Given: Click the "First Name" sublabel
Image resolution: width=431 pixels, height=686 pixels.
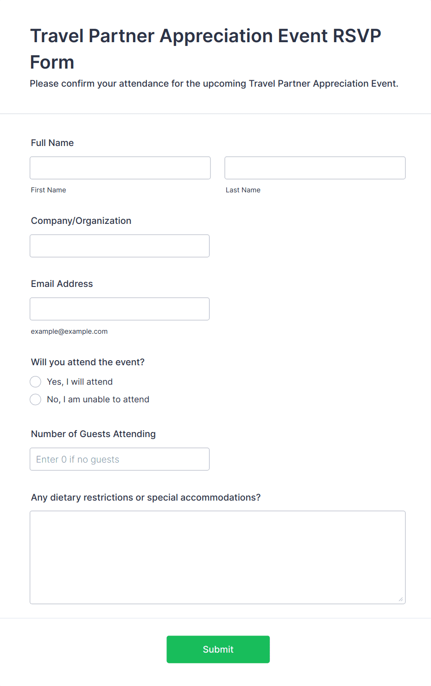Looking at the screenshot, I should pos(49,190).
